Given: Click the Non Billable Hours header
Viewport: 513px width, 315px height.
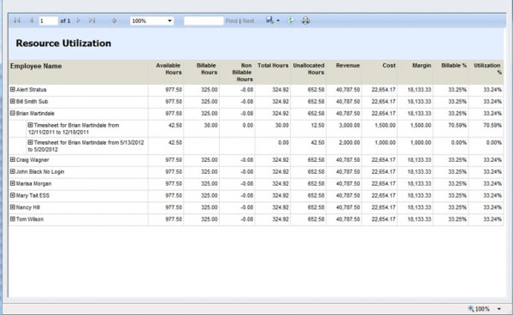Looking at the screenshot, I should 243,73.
